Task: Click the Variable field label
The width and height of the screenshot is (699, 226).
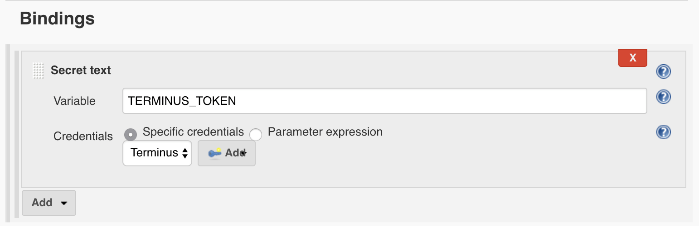Action: pos(74,101)
